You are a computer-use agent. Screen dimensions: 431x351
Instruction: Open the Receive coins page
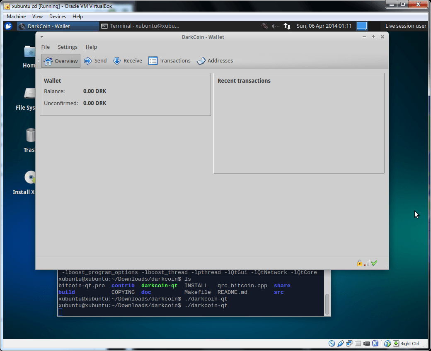[128, 61]
